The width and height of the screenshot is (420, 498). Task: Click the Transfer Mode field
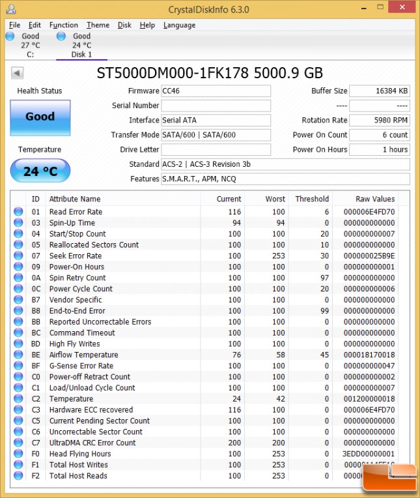click(216, 135)
